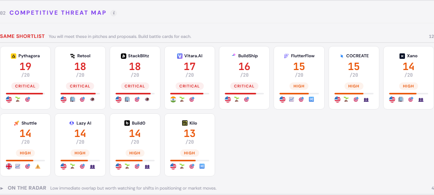The height and width of the screenshot is (195, 434).
Task: Click the people silhouettes icon on Xano card
Action: tap(421, 99)
